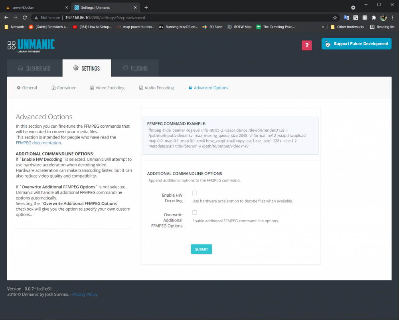Open The Cameling Poke bookmark

pos(276,27)
